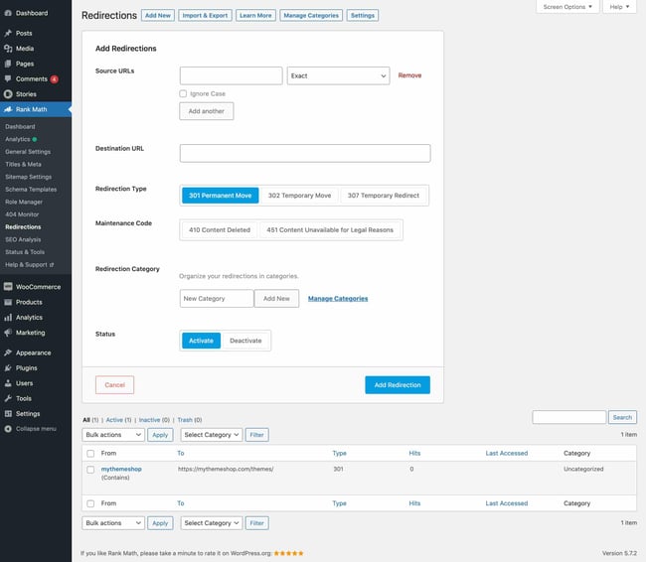Click the Appearance paintbrush icon

8,352
